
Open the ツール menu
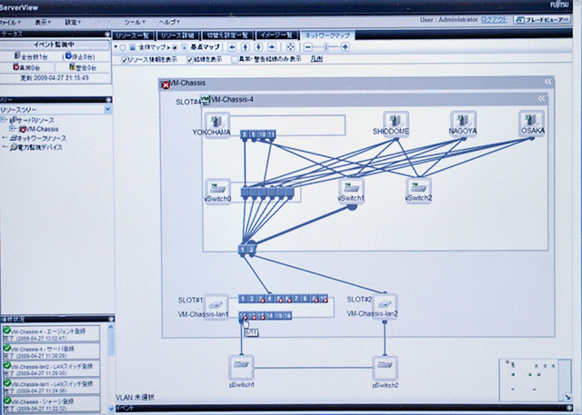135,22
